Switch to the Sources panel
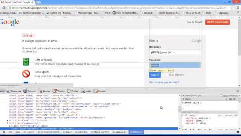Screen dimensions: 241x136 pos(44,91)
